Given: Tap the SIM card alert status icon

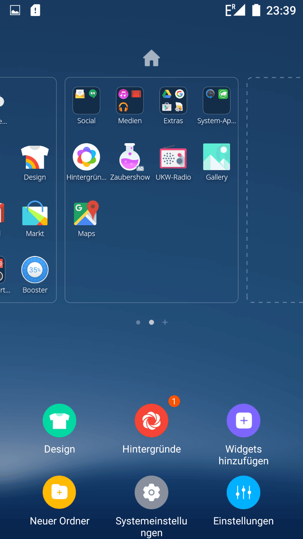Looking at the screenshot, I should tap(35, 10).
